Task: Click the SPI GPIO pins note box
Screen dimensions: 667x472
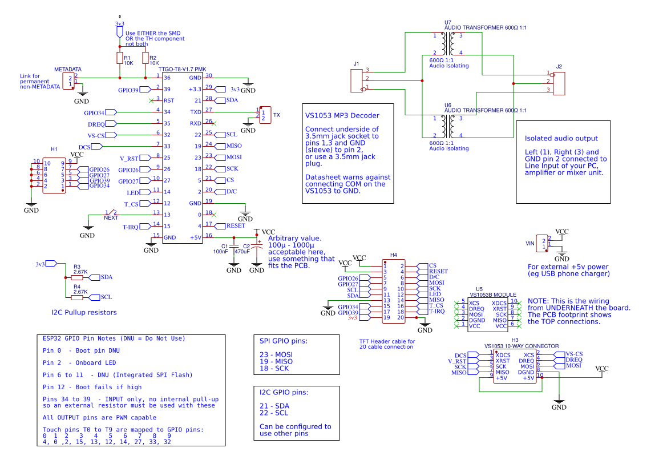Action: coord(296,354)
